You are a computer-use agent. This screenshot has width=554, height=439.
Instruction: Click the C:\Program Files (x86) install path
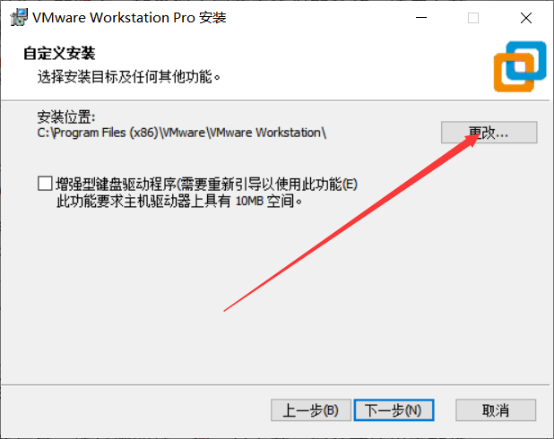[182, 133]
